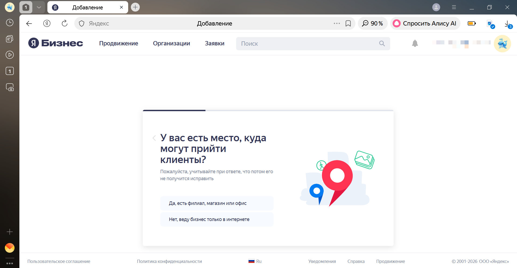The height and width of the screenshot is (268, 517).
Task: Open notifications bell in Yandex Business
Action: (415, 43)
